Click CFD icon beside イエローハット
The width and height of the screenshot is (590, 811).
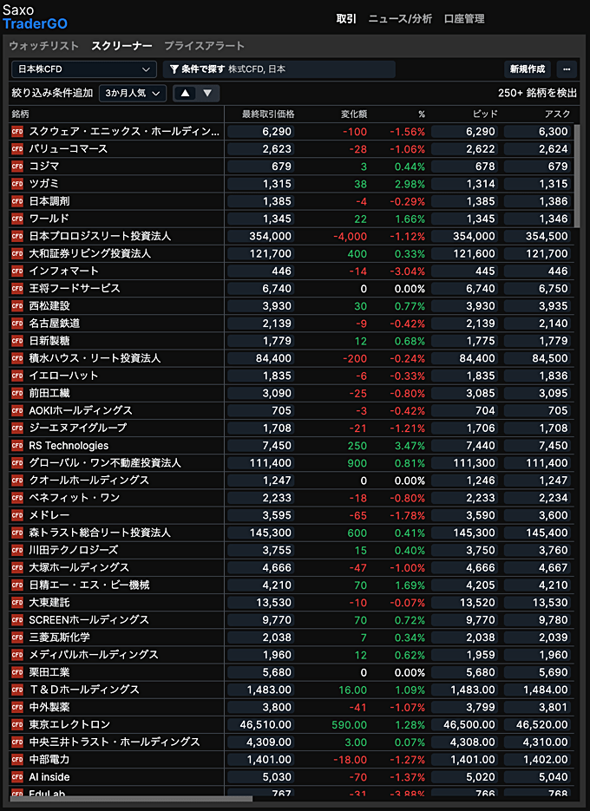[x=17, y=376]
